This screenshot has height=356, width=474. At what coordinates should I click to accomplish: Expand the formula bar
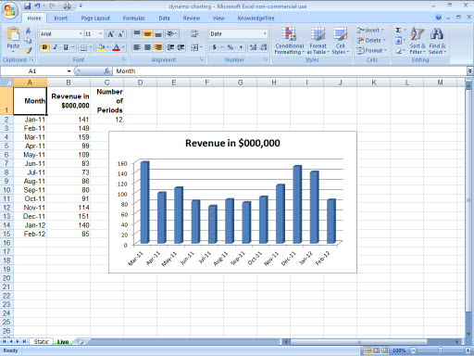[469, 71]
